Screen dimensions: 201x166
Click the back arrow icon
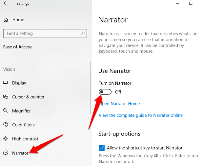[6, 3]
